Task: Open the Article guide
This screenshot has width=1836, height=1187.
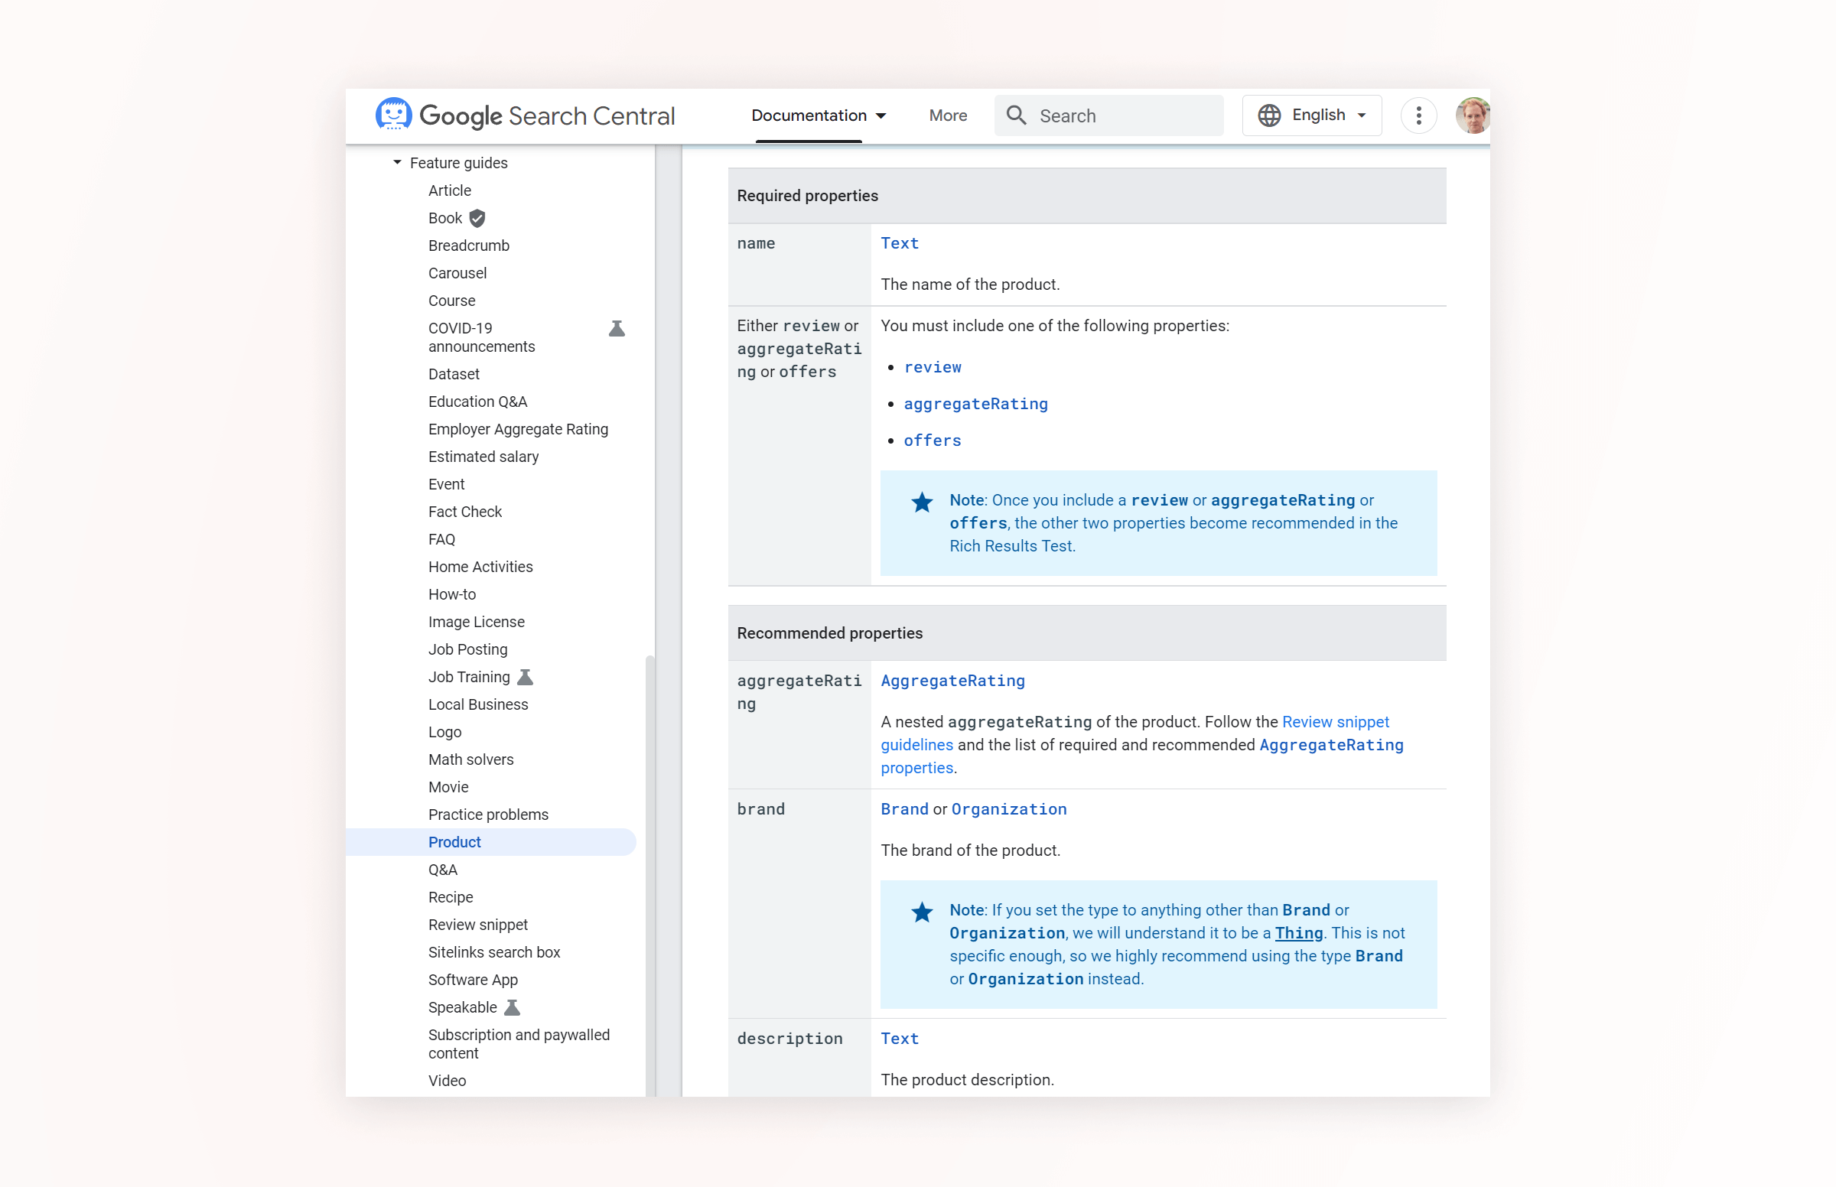Action: click(449, 190)
